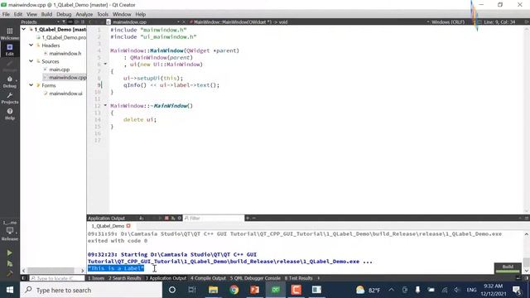
Task: Fold the MainWindow constructor at line 6
Action: click(x=105, y=64)
